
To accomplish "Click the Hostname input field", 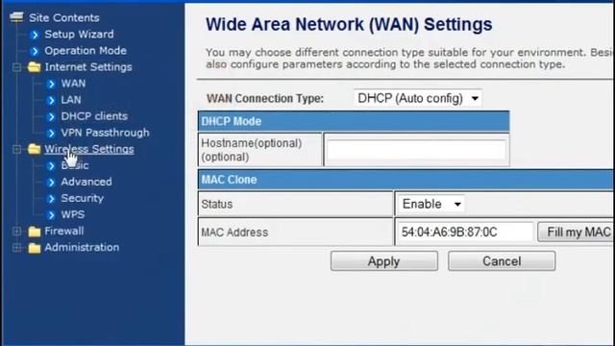I will click(416, 150).
